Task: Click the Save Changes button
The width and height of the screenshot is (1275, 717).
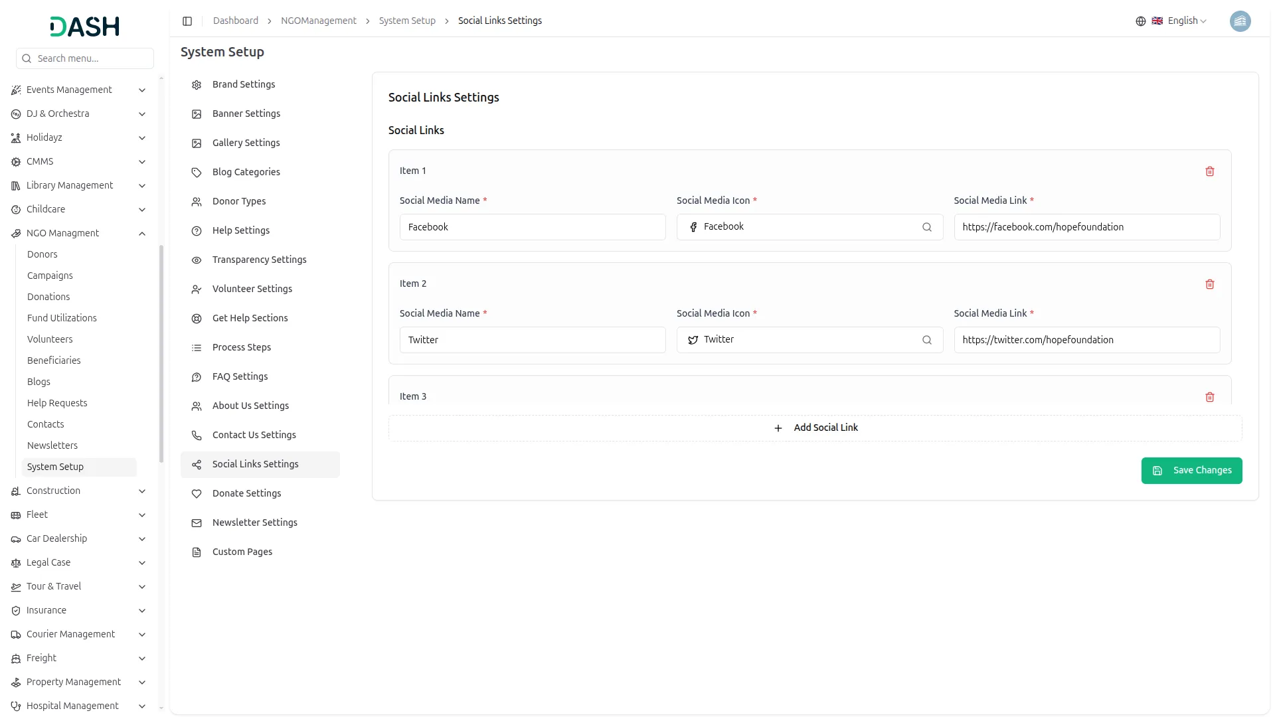Action: 1191,471
